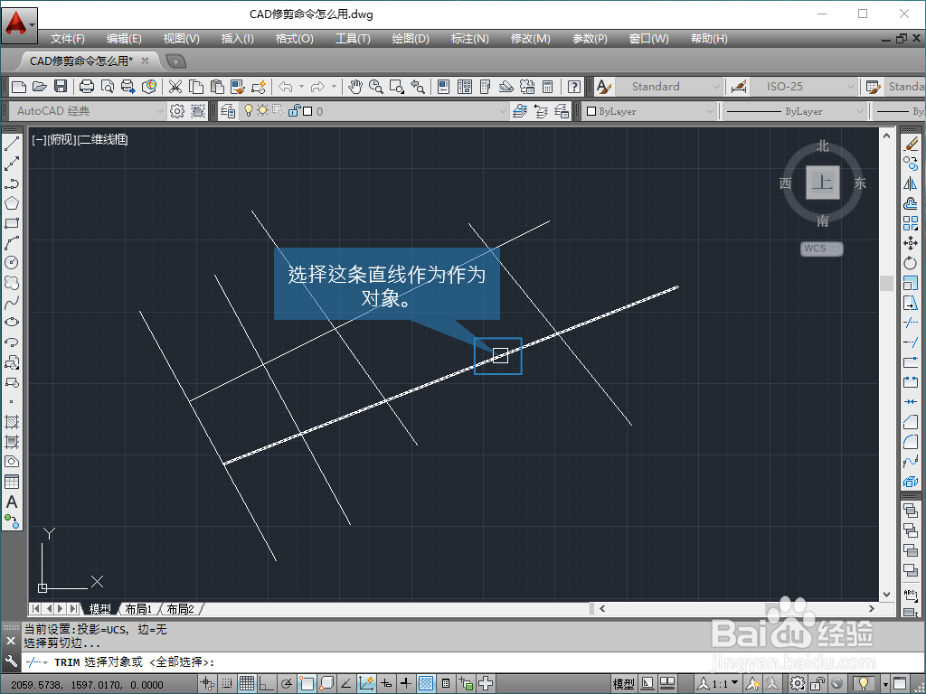Select the Pan hand tool
This screenshot has width=926, height=694.
point(354,87)
